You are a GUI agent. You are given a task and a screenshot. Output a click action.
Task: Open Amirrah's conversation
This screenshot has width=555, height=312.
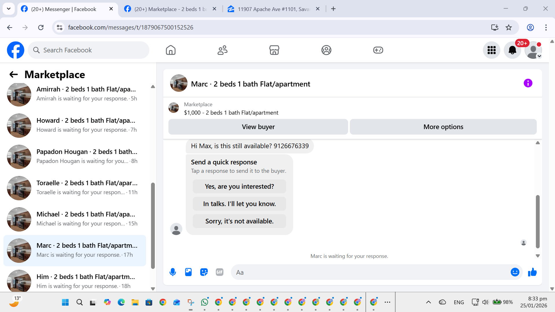tap(75, 94)
